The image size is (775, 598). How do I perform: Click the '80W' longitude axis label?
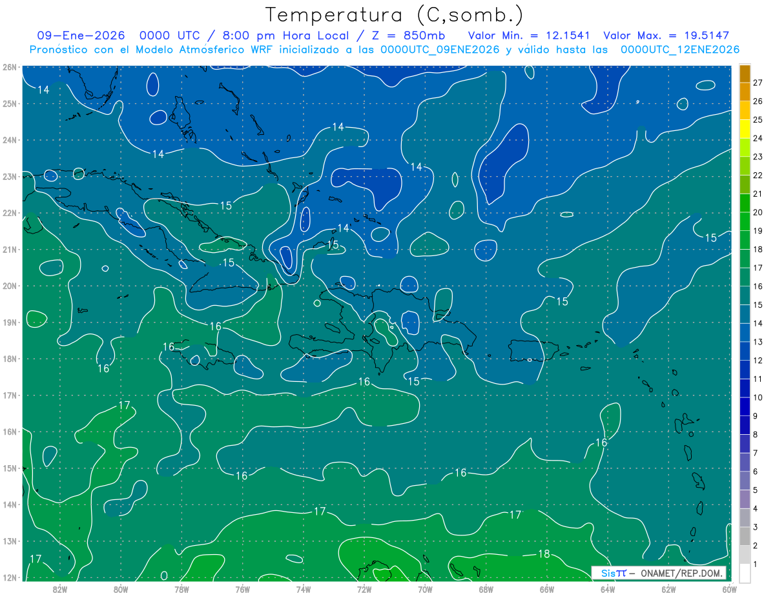click(121, 589)
